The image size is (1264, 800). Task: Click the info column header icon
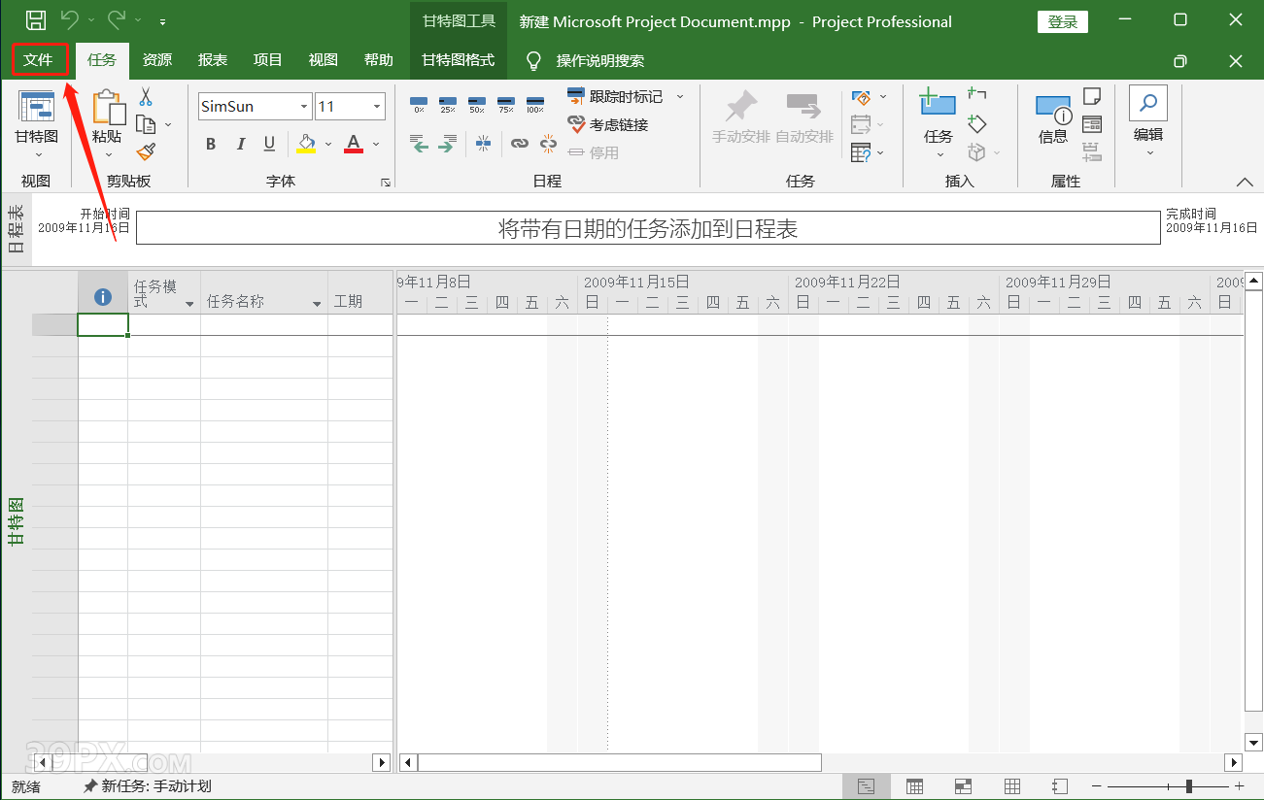(x=102, y=297)
